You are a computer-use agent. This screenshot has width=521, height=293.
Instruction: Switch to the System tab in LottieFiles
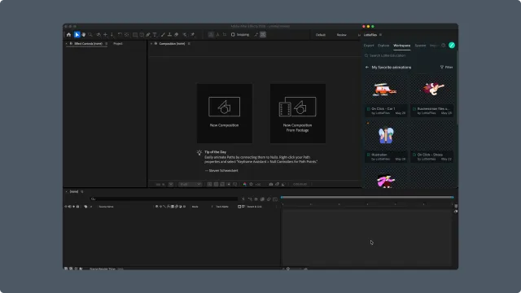(420, 46)
